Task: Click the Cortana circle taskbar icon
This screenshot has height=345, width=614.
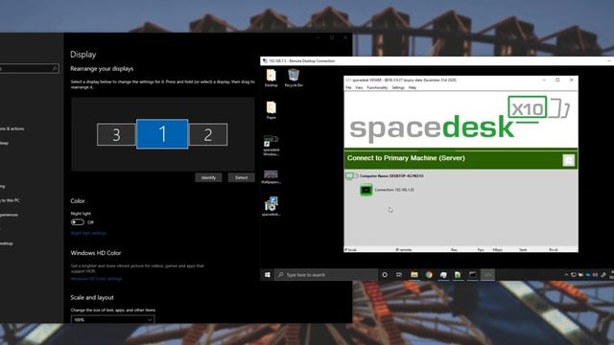Action: [x=385, y=275]
